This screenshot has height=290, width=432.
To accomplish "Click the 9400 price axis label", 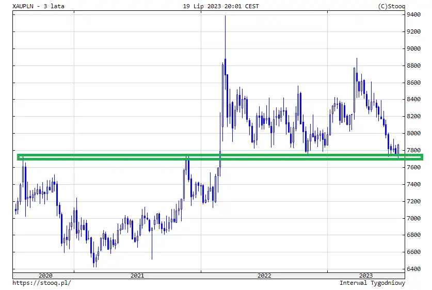I will point(414,15).
